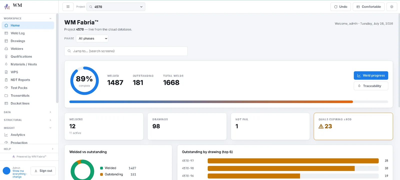Click the Welders 12 stat card
The width and height of the screenshot is (400, 180).
point(104,126)
